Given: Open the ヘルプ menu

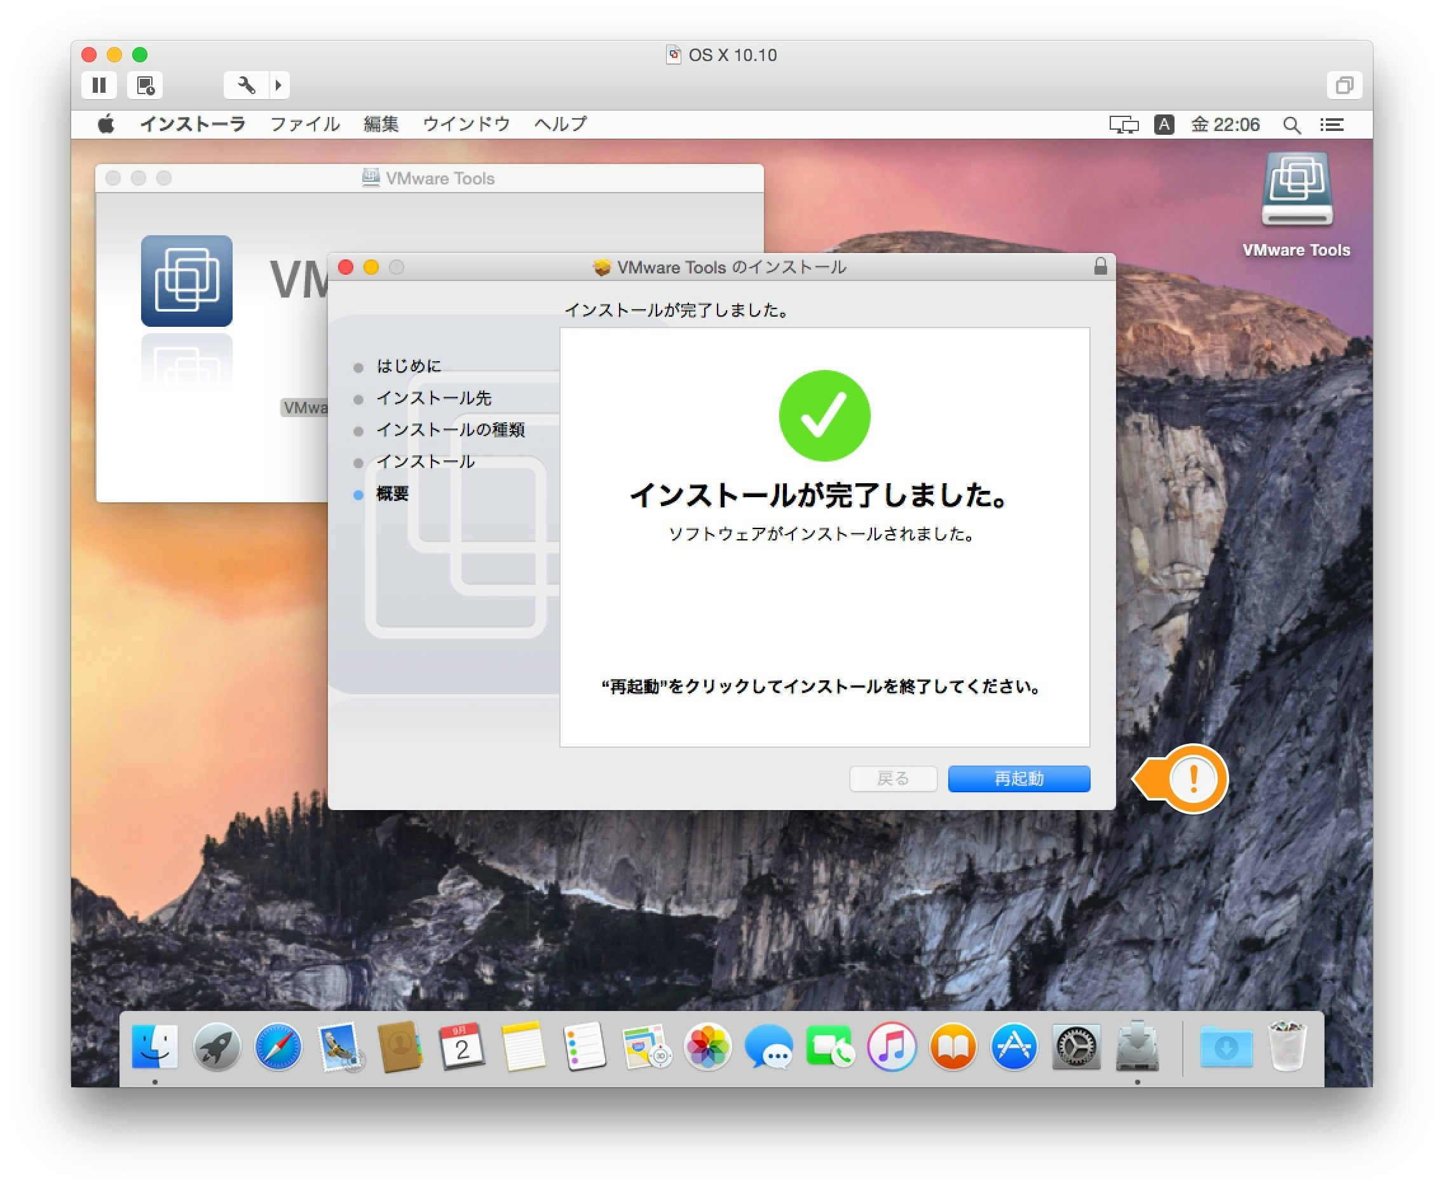Looking at the screenshot, I should [x=559, y=124].
